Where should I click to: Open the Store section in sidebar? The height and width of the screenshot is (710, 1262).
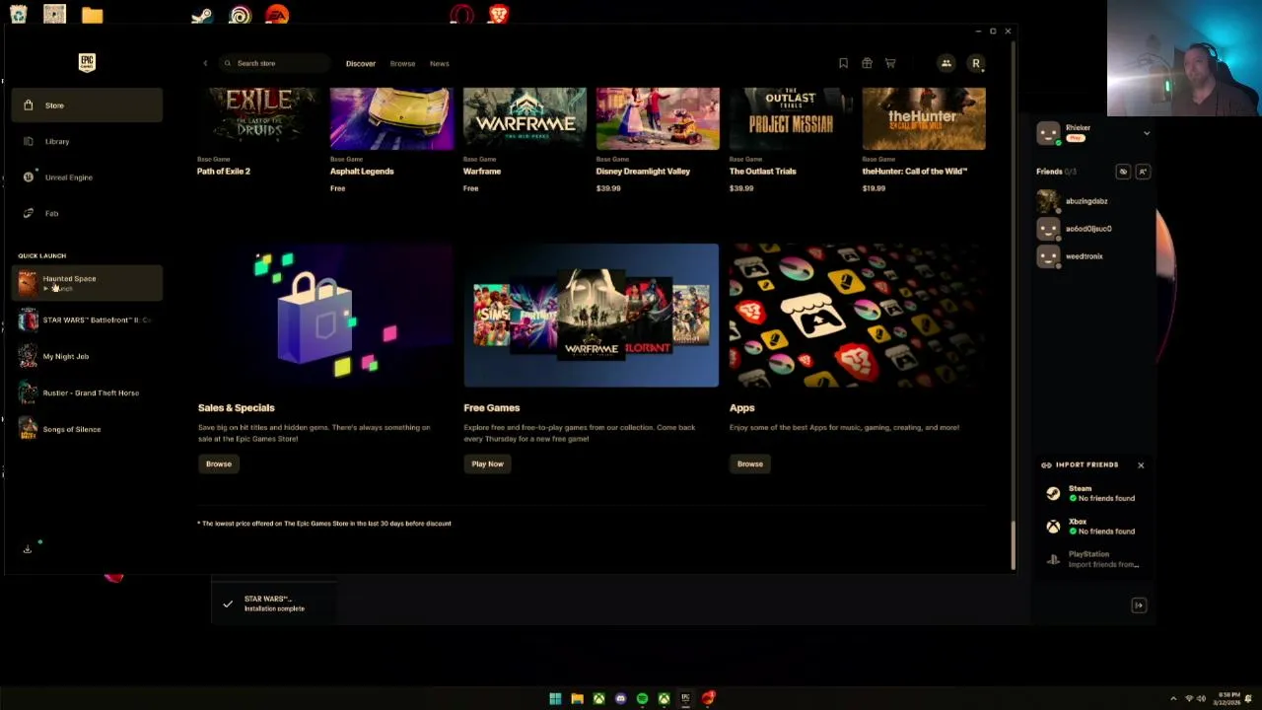(x=87, y=106)
